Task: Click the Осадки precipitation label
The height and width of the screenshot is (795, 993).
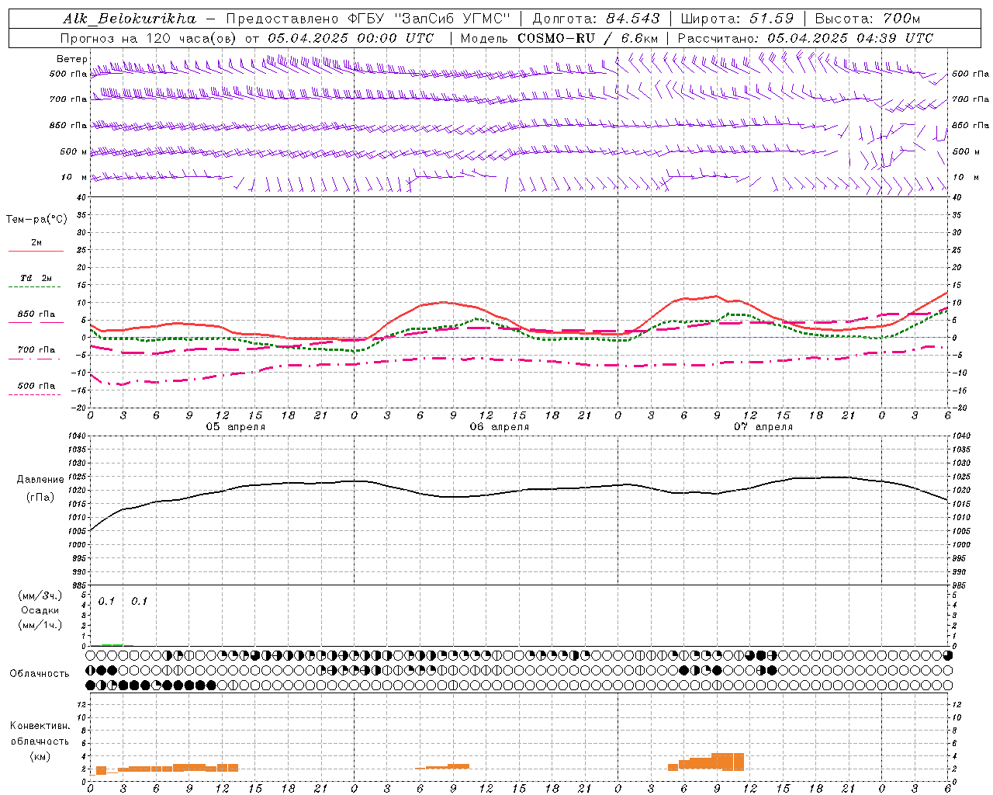Action: [40, 610]
